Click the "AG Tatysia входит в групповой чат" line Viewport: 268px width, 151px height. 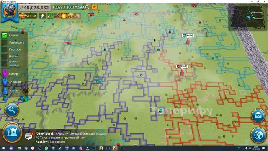tap(60, 138)
